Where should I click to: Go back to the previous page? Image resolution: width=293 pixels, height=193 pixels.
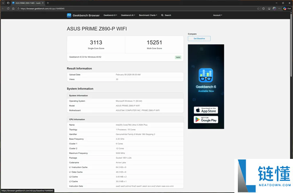click(3, 9)
